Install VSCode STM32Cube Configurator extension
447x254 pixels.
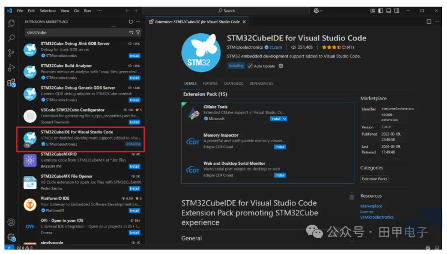[134, 122]
